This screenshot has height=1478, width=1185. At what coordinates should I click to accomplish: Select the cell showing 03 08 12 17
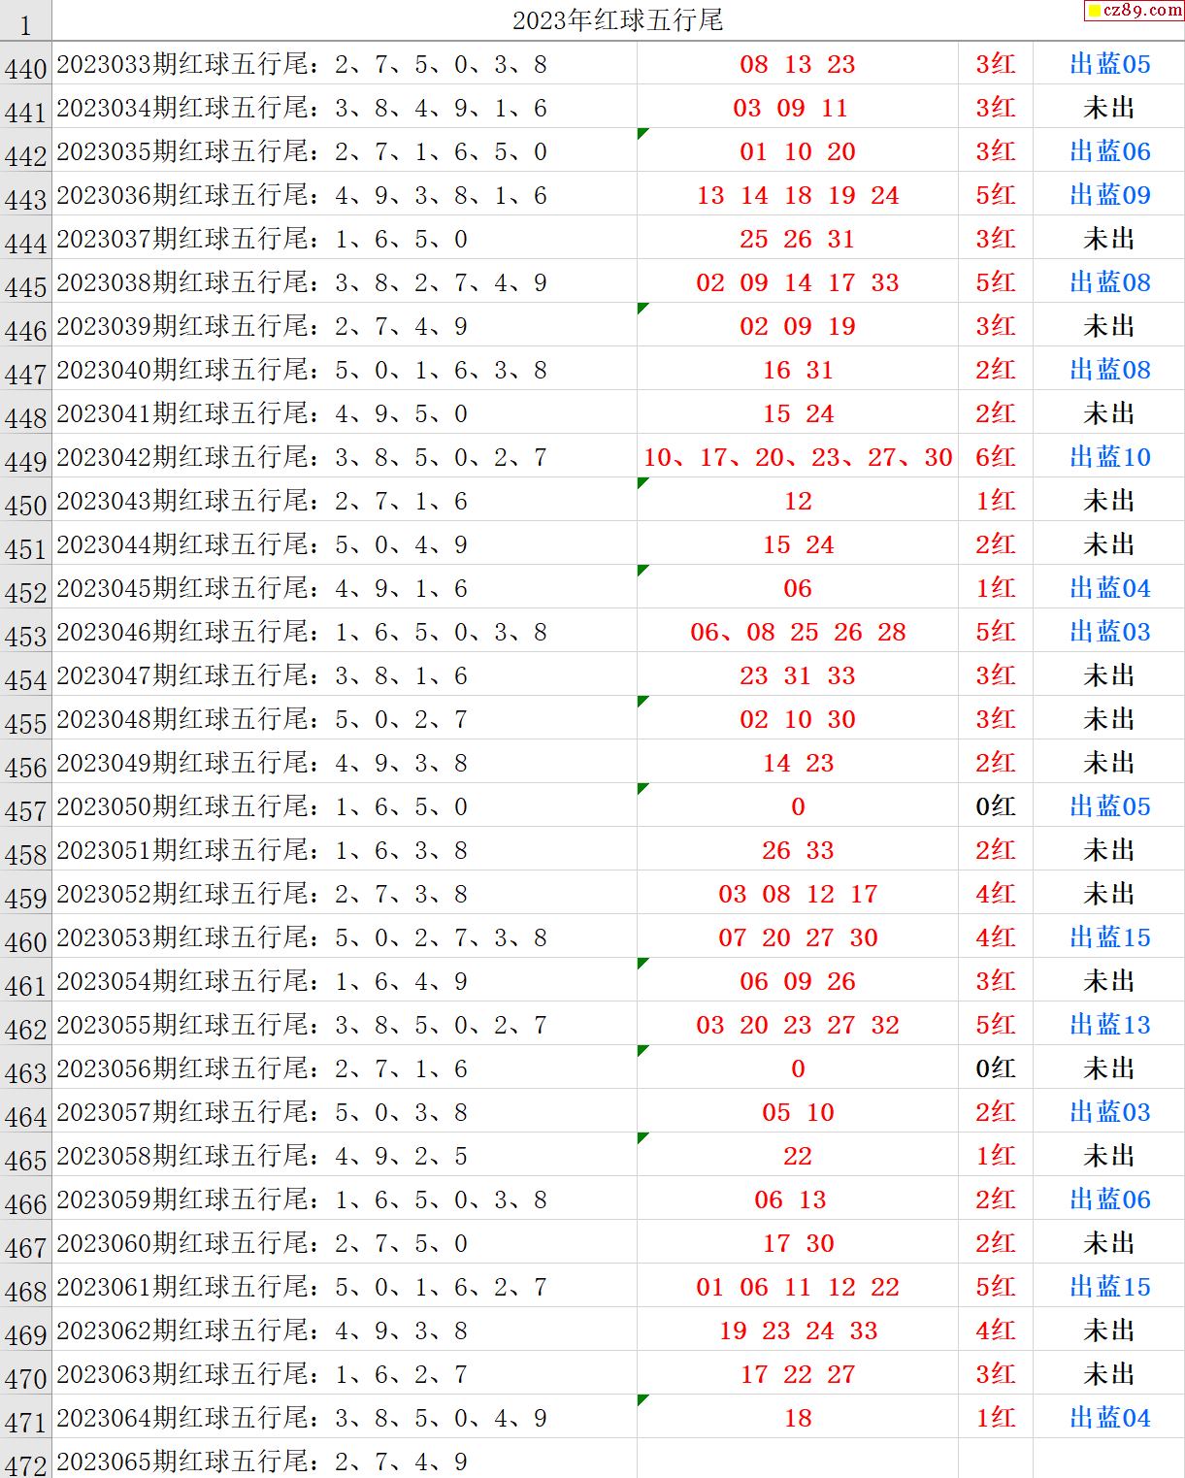[797, 894]
